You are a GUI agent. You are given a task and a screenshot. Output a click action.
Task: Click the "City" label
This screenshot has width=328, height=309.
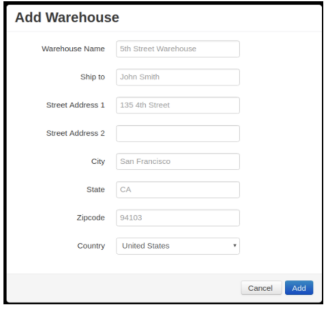(x=98, y=162)
